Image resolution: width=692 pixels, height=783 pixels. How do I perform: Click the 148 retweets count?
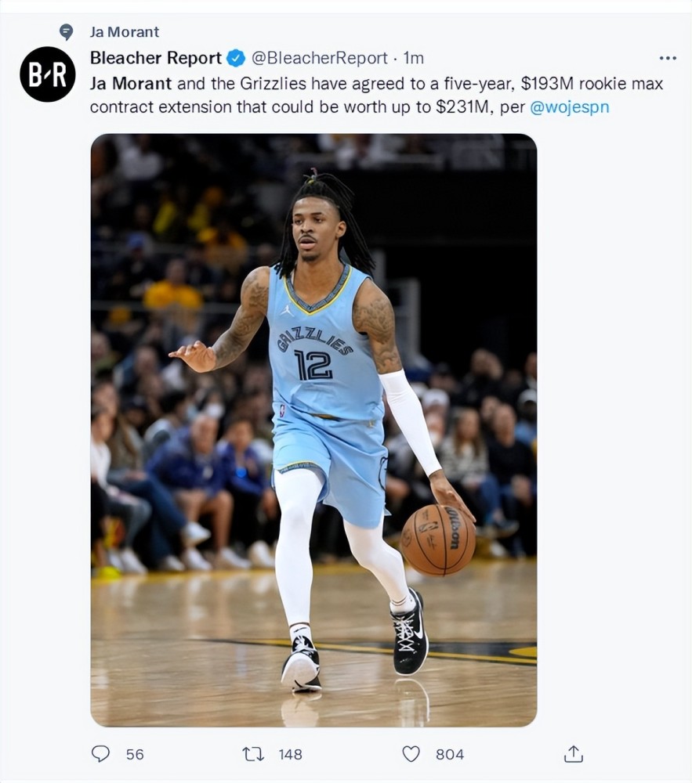(290, 754)
